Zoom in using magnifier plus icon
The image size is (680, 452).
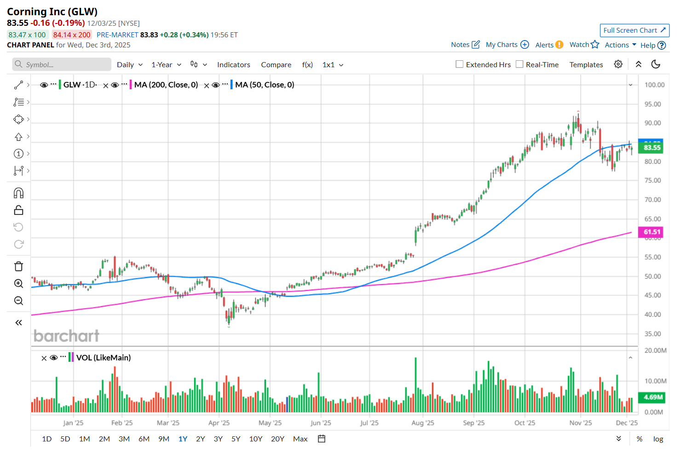(18, 284)
